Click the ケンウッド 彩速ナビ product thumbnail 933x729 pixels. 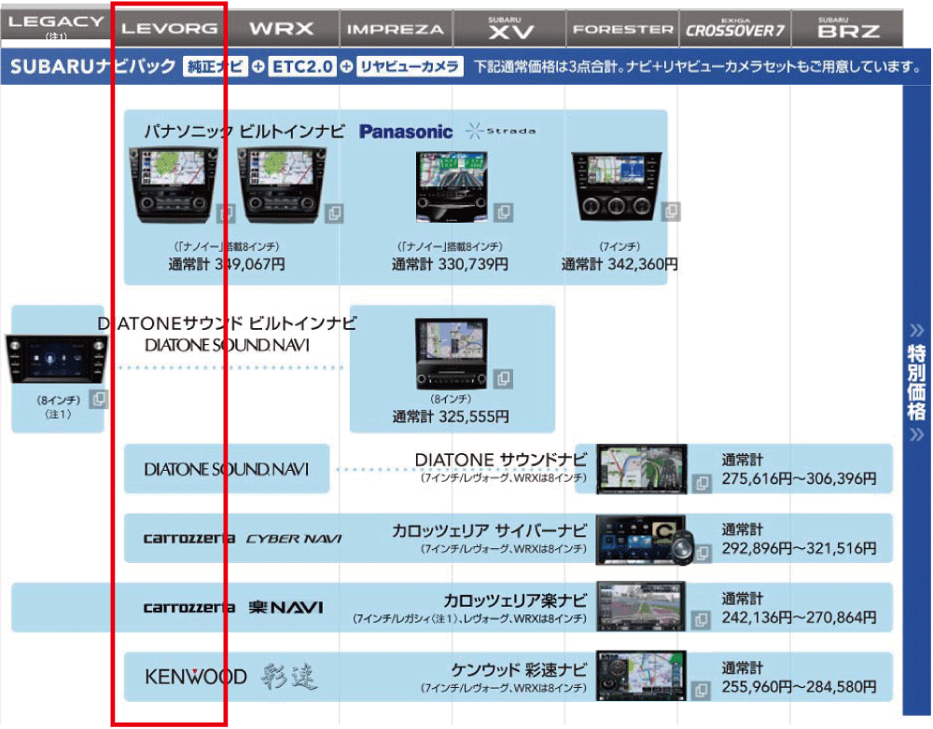click(x=642, y=676)
